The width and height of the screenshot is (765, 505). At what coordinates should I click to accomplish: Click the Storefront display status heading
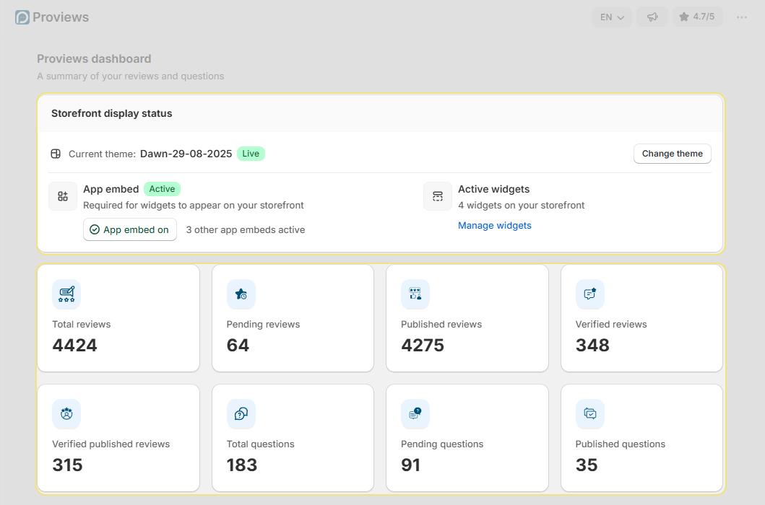pyautogui.click(x=112, y=113)
